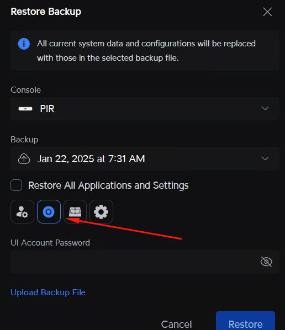This screenshot has height=330, width=285.
Task: Click the Restore All Applications label
Action: 108,185
